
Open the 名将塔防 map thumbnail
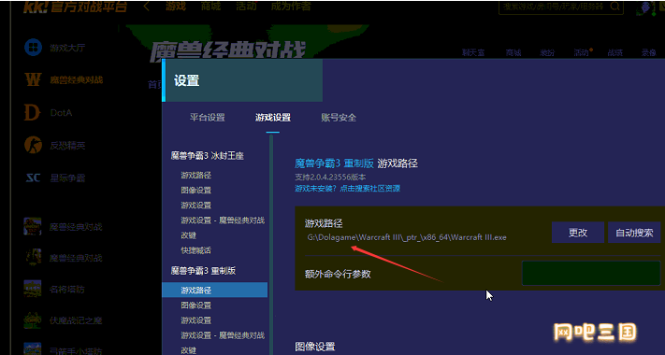click(x=33, y=289)
